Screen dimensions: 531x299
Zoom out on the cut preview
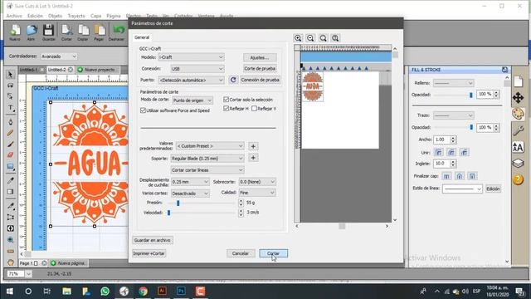310,38
